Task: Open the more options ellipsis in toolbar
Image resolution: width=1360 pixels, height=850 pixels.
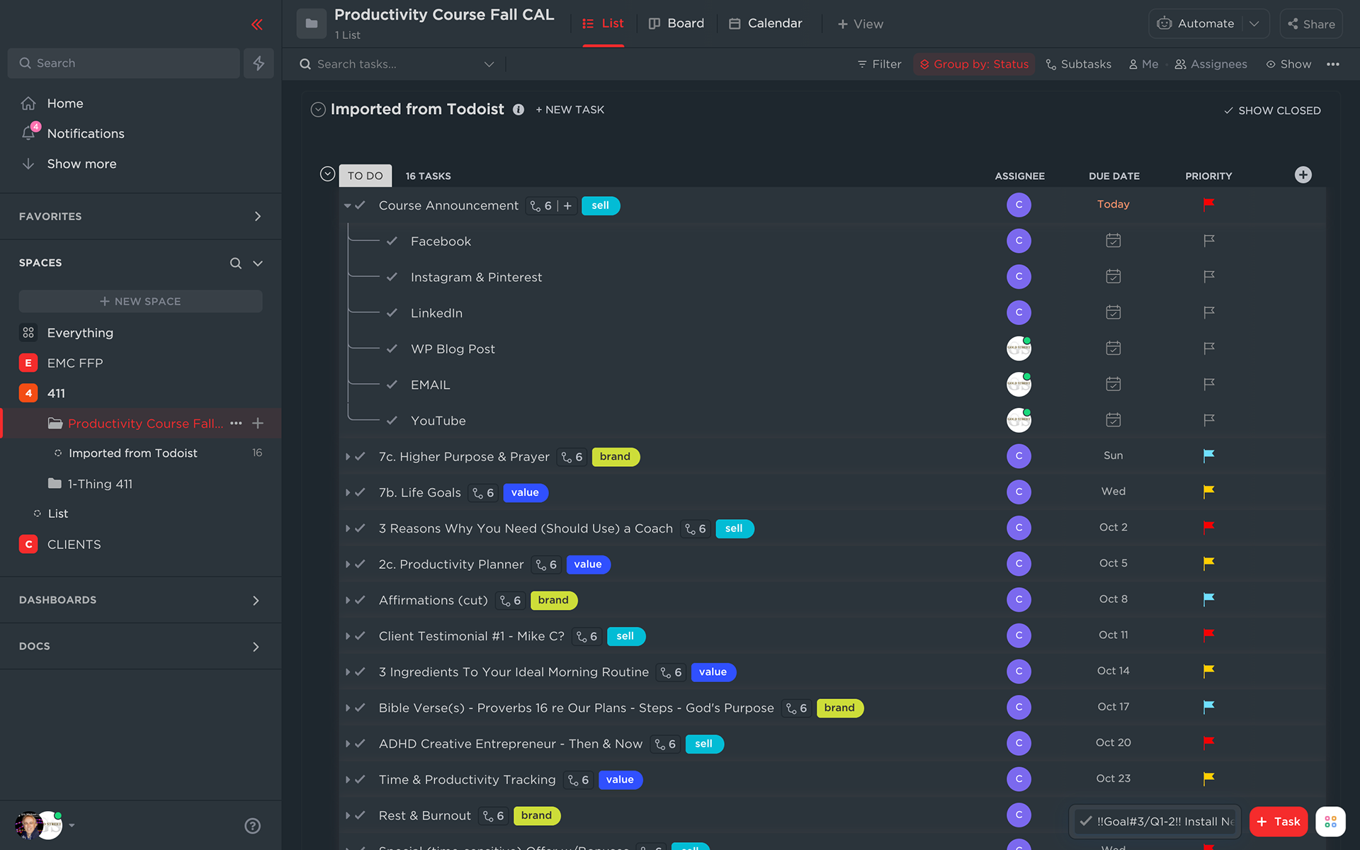Action: (1333, 64)
